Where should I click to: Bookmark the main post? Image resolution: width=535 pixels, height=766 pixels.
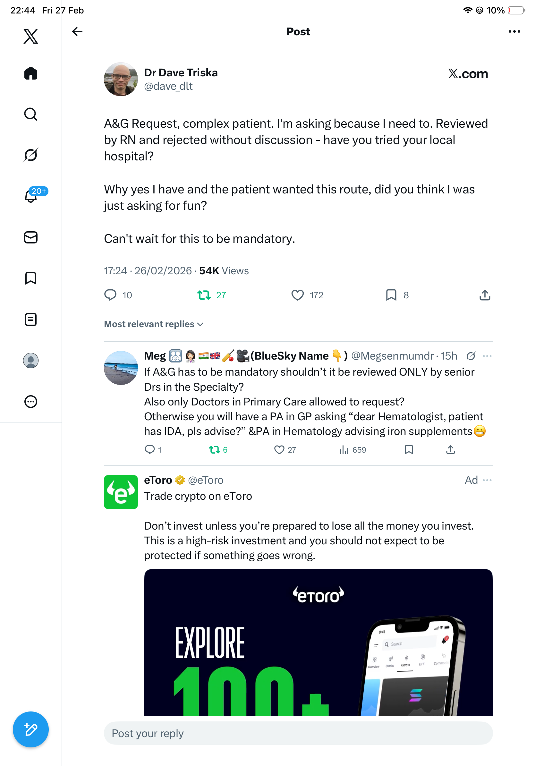[x=391, y=295]
